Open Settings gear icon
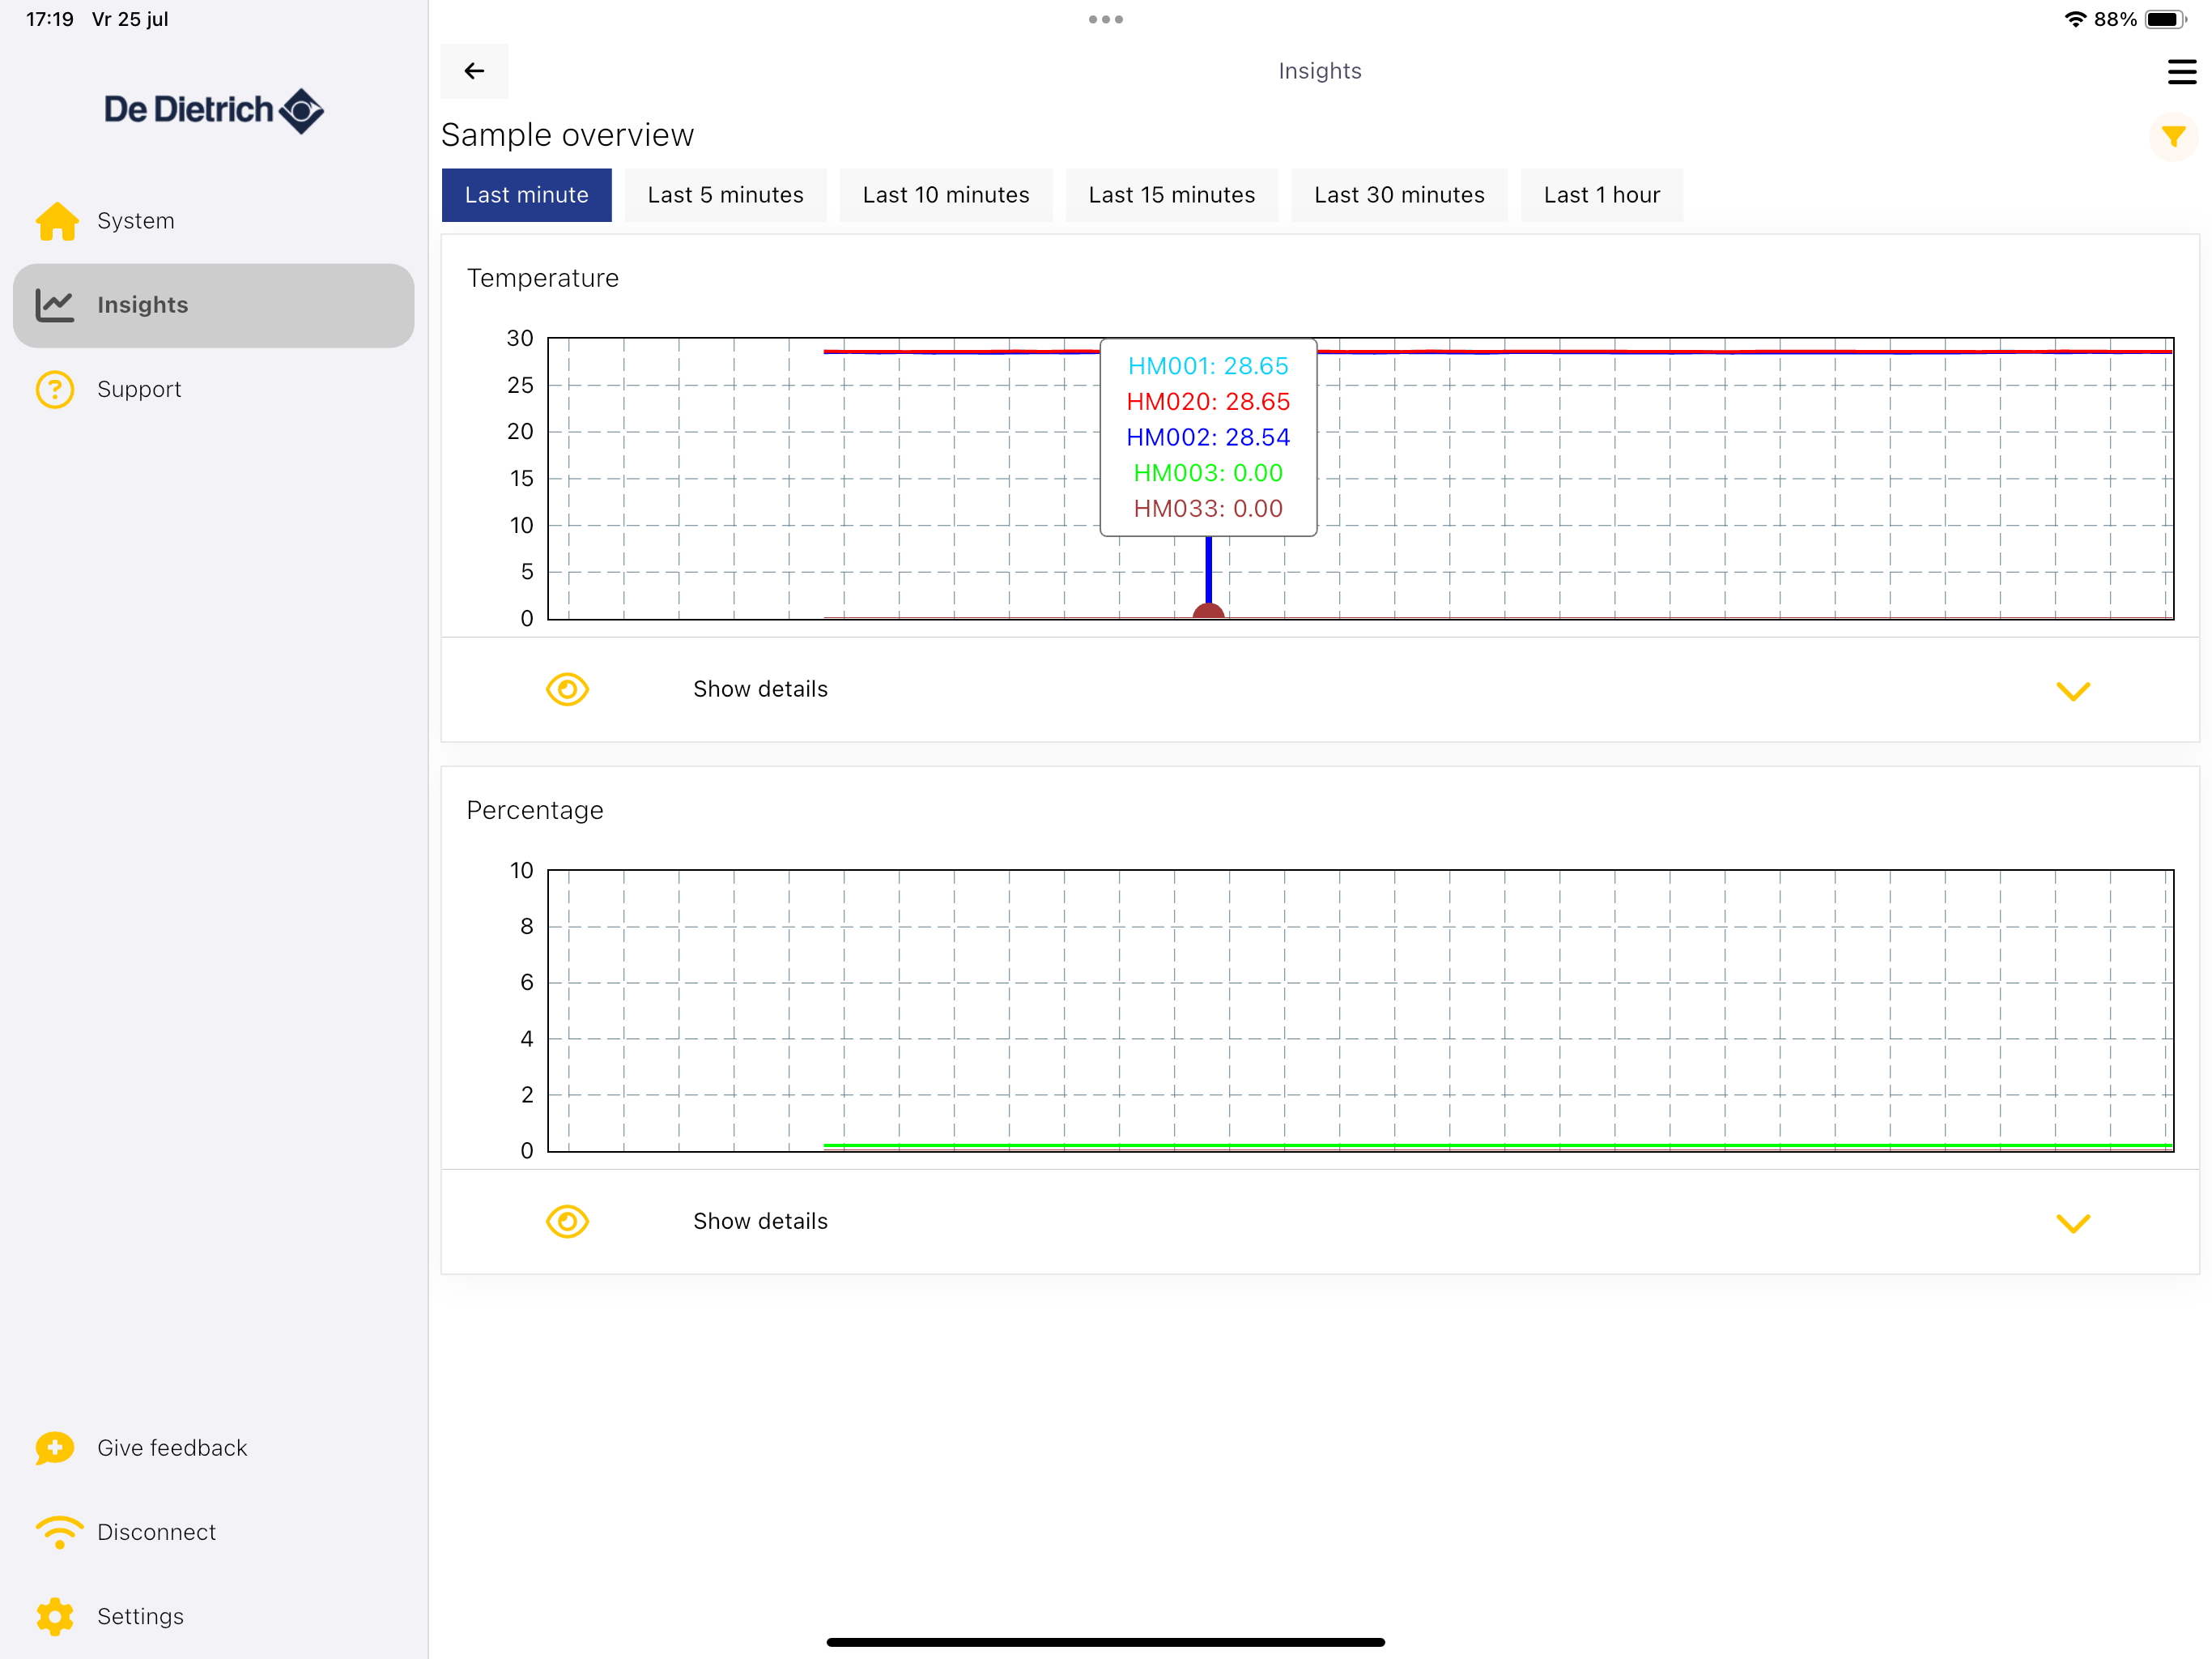Screen dimensions: 2212x1659 click(x=55, y=1616)
